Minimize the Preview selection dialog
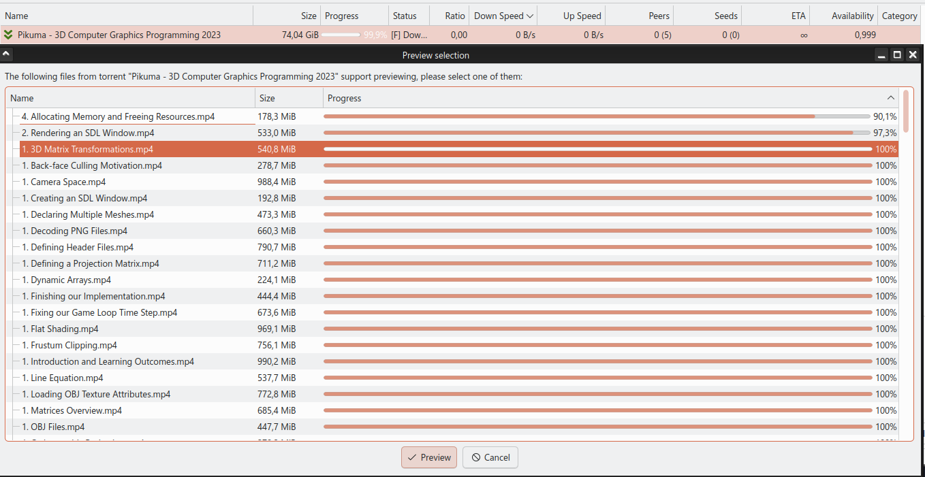925x477 pixels. pos(881,55)
